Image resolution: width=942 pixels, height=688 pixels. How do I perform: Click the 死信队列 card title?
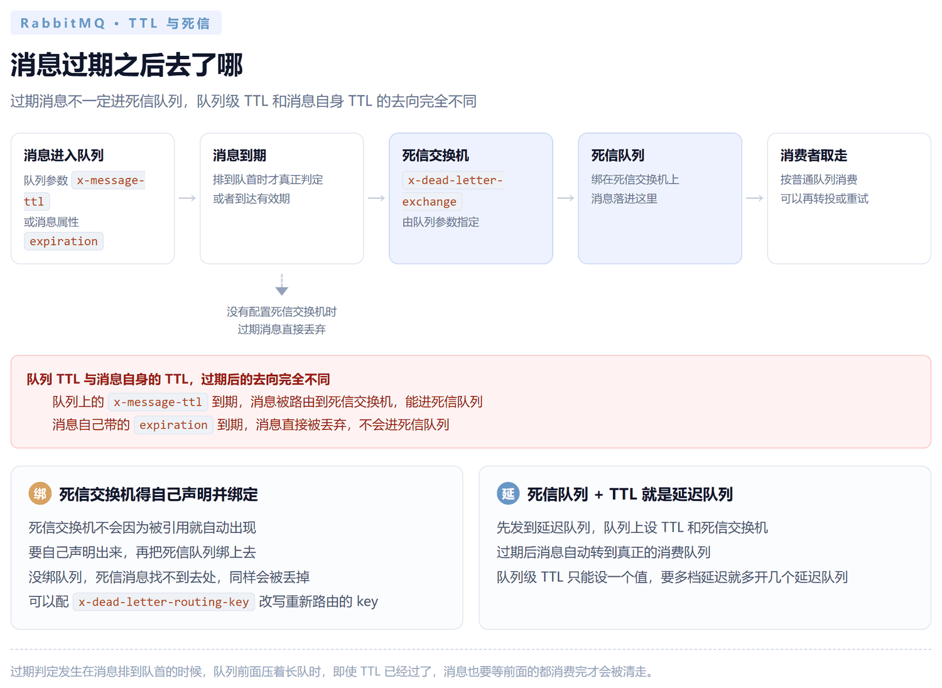(x=617, y=155)
